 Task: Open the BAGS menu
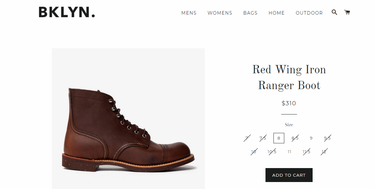coord(251,13)
